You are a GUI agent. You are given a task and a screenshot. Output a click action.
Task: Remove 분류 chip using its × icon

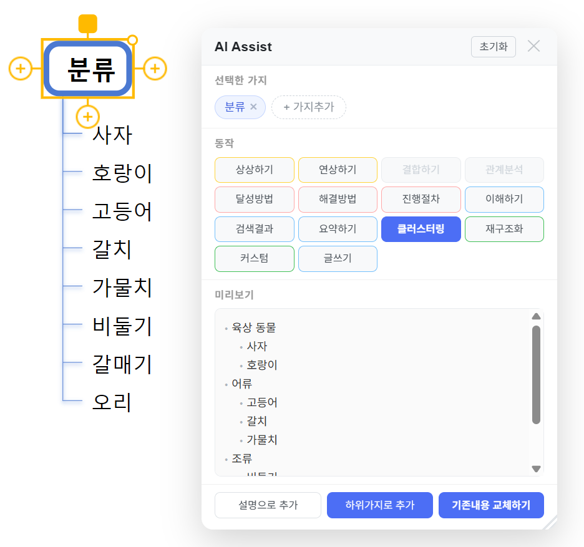[x=255, y=107]
